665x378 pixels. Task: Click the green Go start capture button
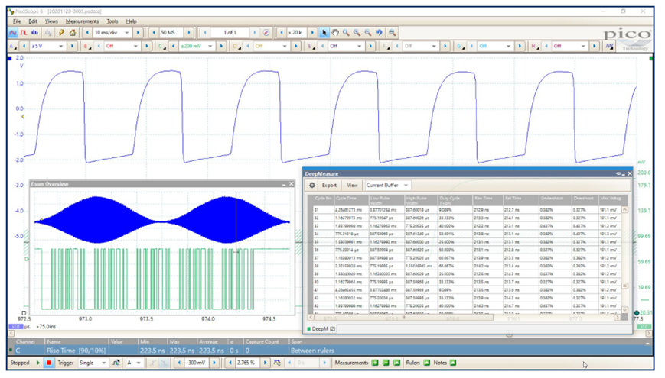[38, 363]
